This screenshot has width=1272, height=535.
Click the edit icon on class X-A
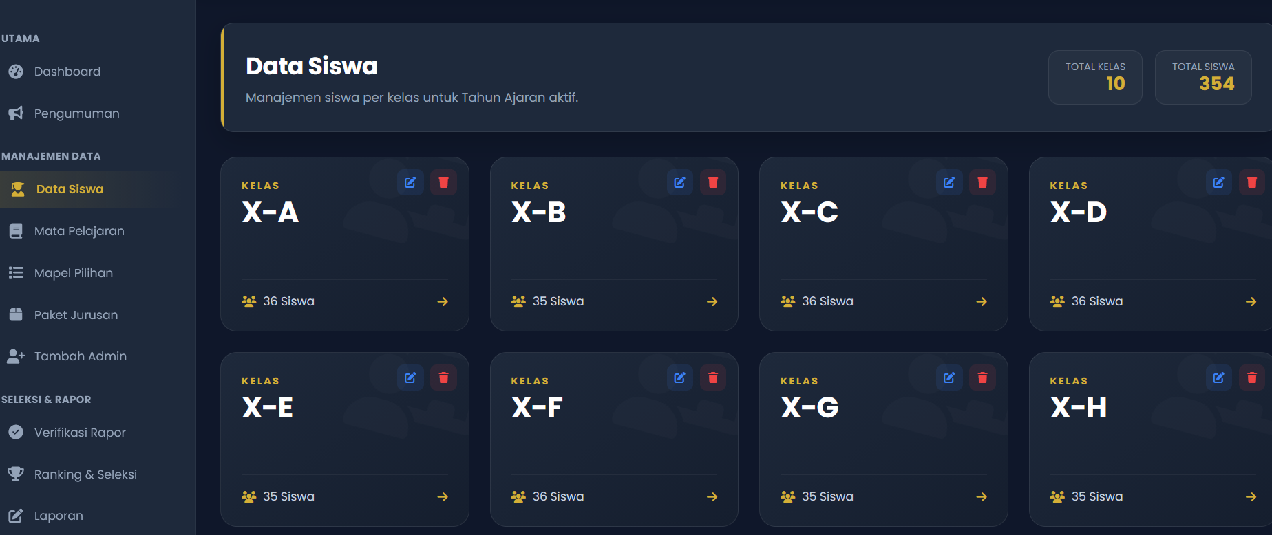pos(410,182)
